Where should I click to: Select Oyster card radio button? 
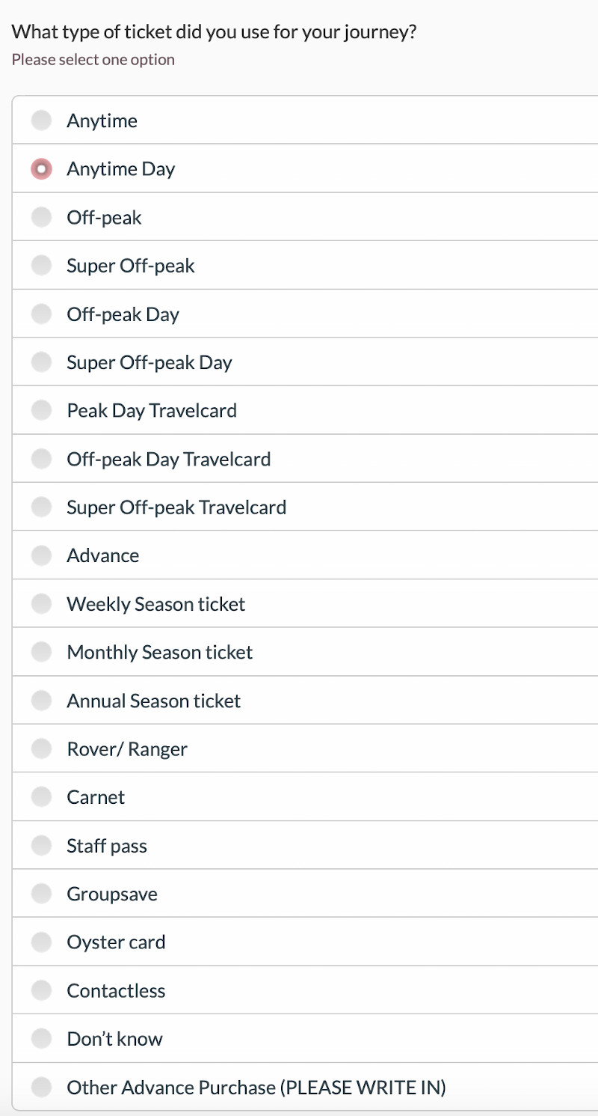point(42,942)
